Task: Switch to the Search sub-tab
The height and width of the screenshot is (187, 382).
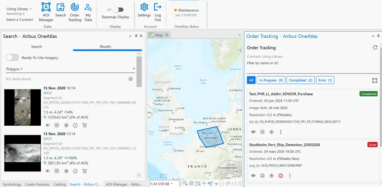Action: click(x=36, y=46)
